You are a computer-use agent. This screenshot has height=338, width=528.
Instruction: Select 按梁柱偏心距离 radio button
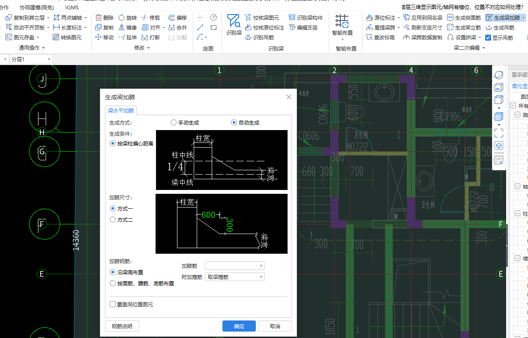pos(113,144)
